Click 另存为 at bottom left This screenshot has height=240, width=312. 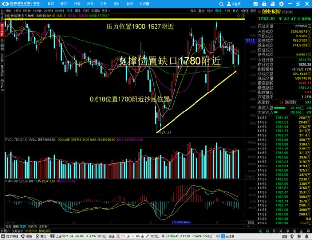pos(32,227)
